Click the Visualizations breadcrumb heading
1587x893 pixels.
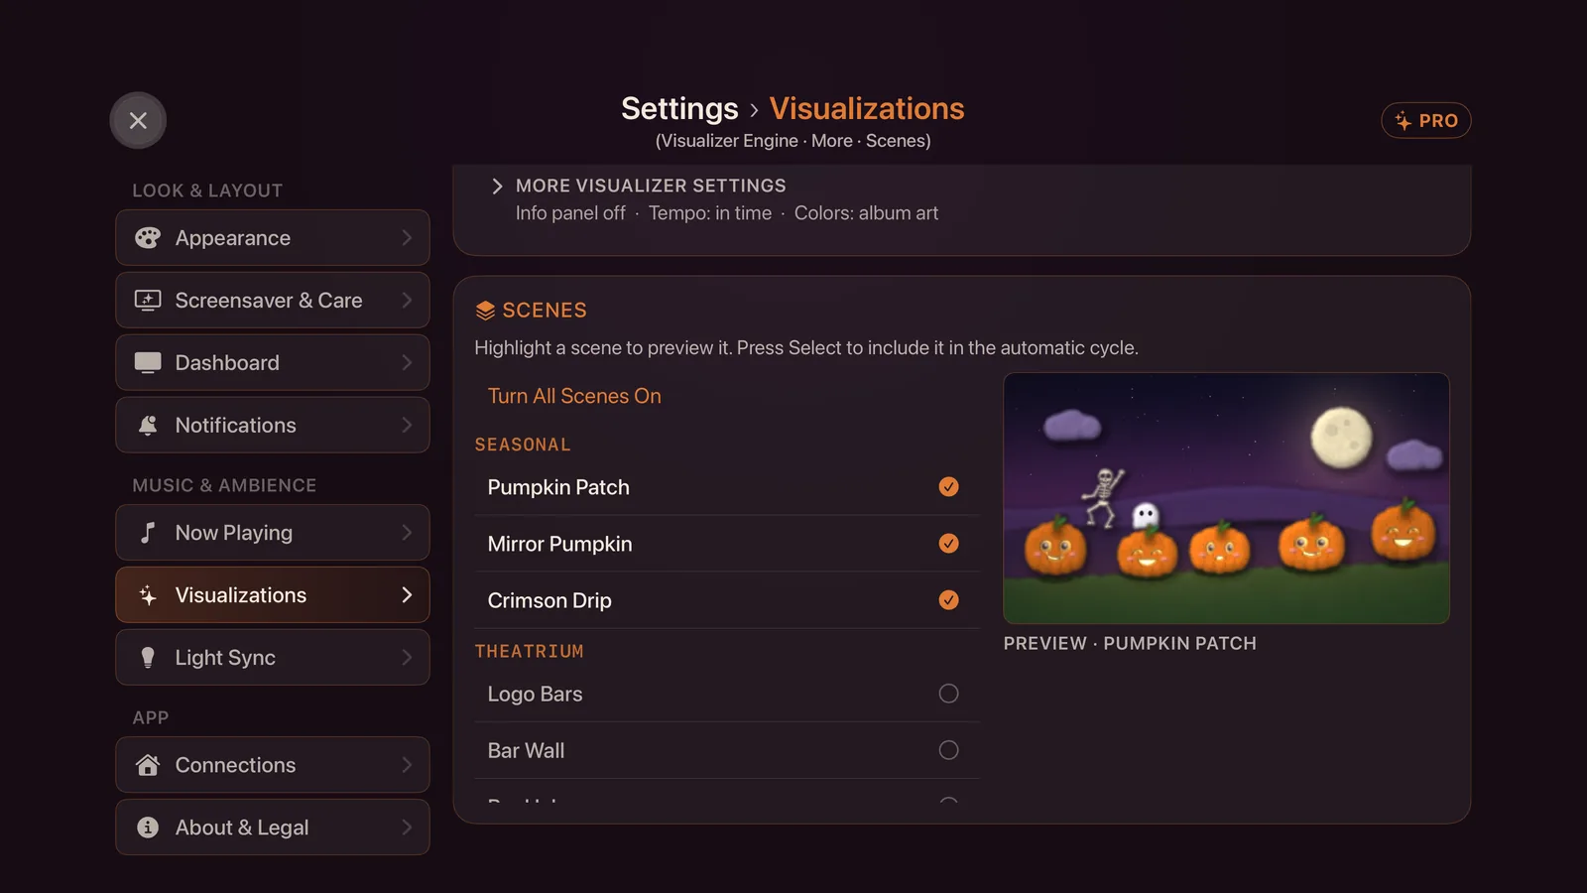(867, 108)
